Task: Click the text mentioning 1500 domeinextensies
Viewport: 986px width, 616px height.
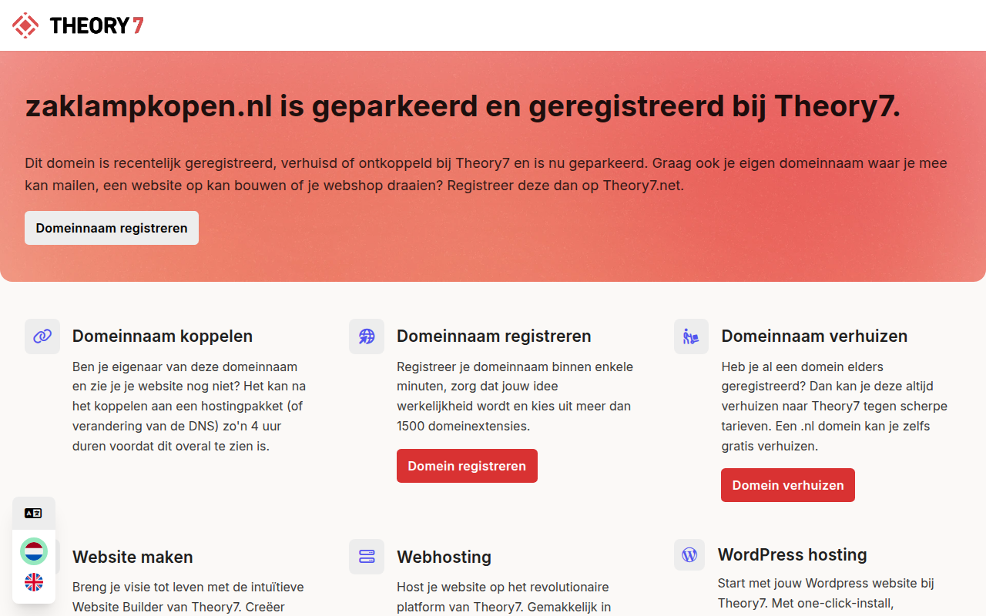Action: [514, 396]
